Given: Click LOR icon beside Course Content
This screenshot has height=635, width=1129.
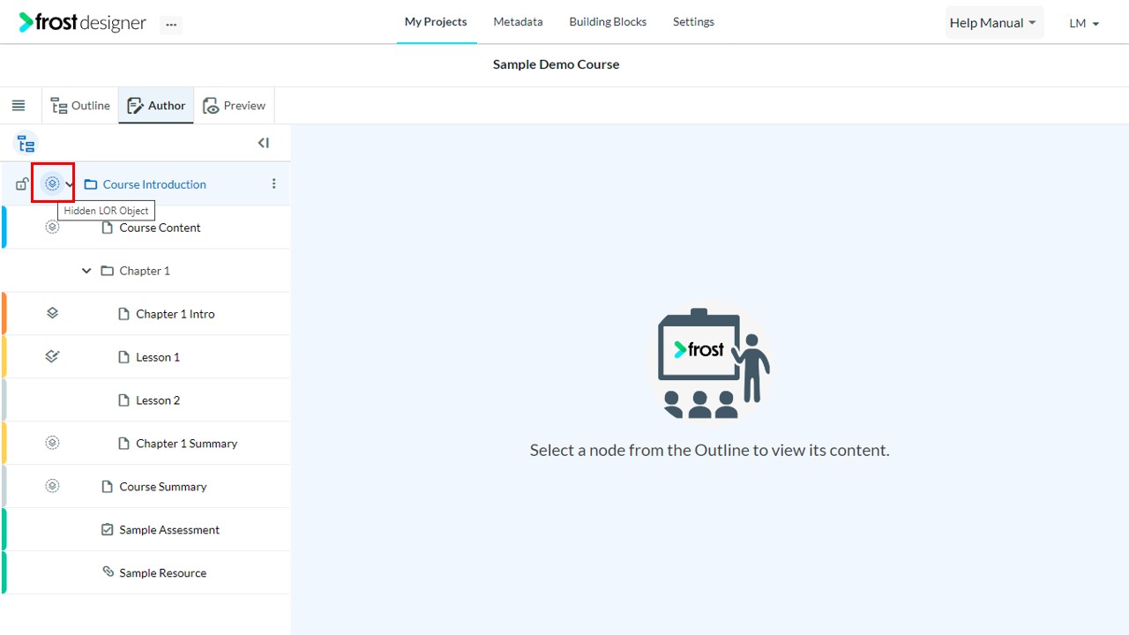Looking at the screenshot, I should tap(52, 227).
